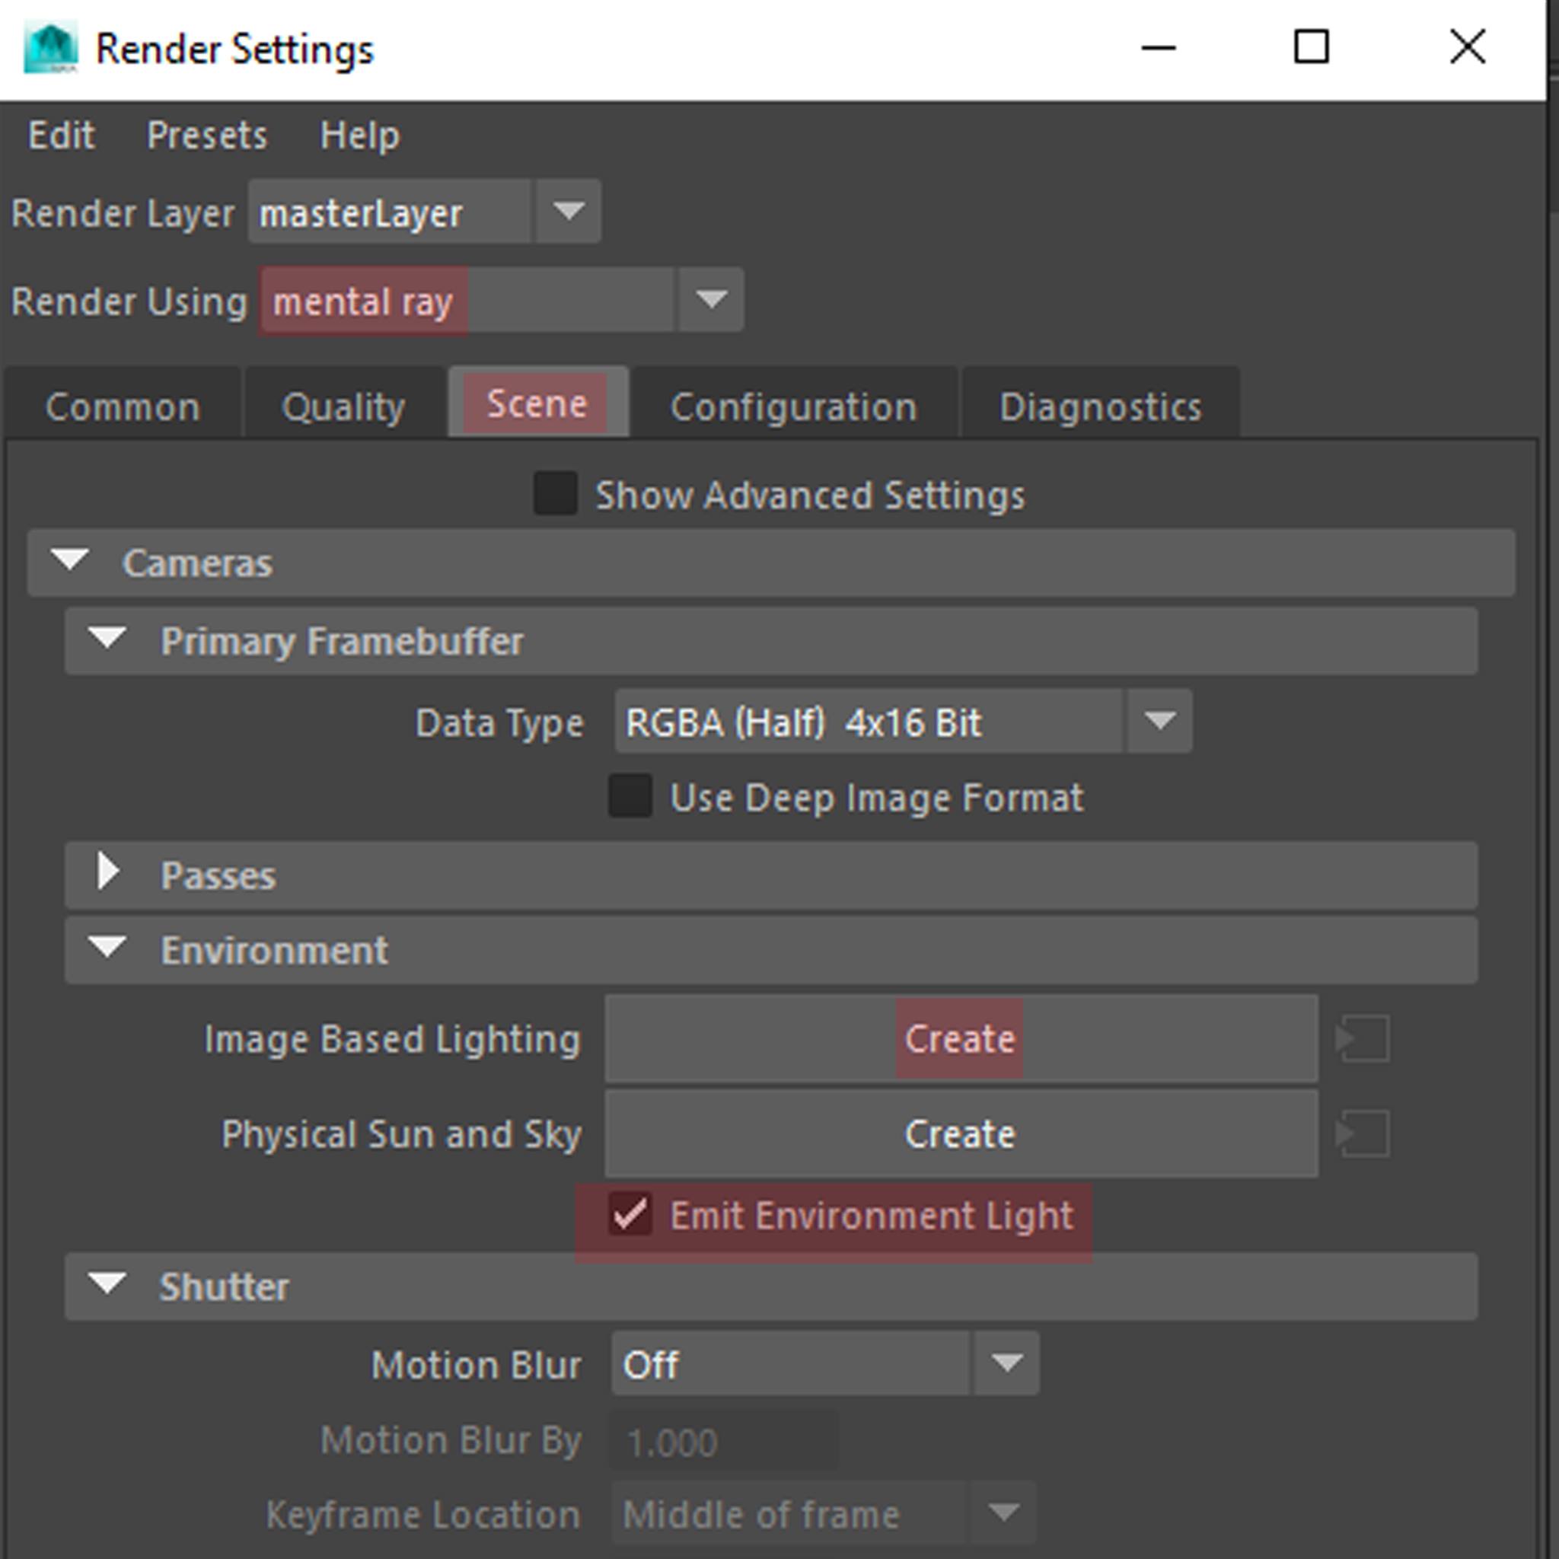Expand the Passes section
1559x1559 pixels.
tap(108, 874)
